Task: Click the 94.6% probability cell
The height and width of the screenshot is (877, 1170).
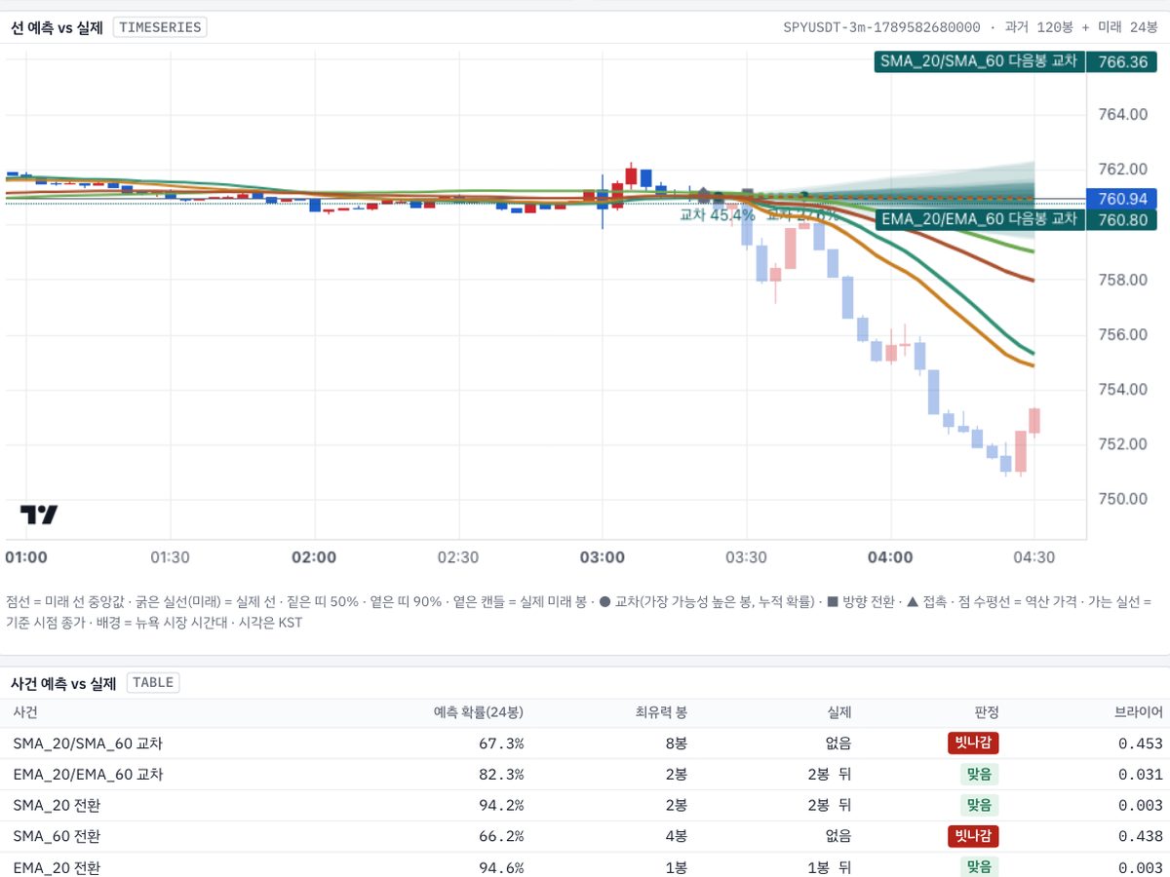Action: point(503,867)
